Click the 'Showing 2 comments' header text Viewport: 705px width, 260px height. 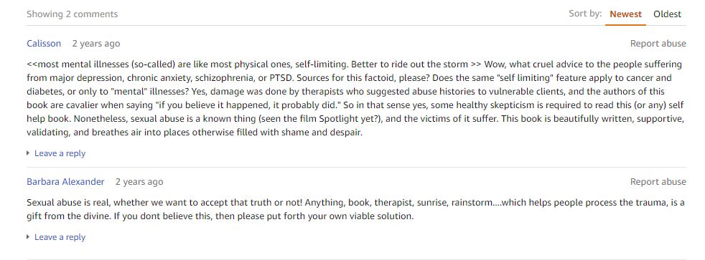[72, 14]
